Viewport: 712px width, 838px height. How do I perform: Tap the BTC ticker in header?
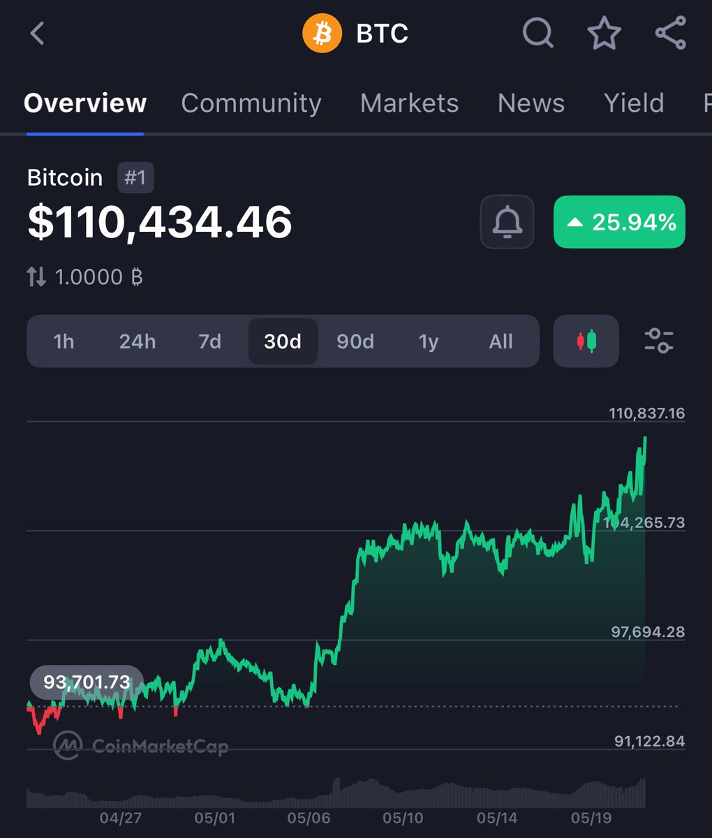(383, 34)
